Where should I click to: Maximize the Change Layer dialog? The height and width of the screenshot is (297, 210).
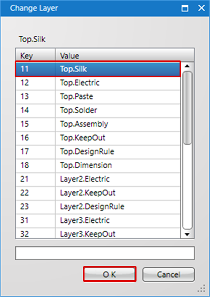185,8
